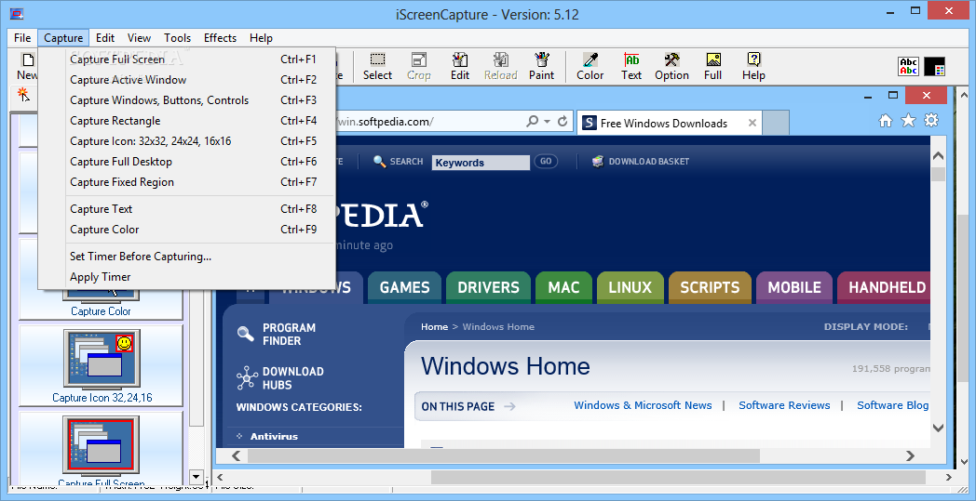Click the Download Hubs network icon

(247, 378)
